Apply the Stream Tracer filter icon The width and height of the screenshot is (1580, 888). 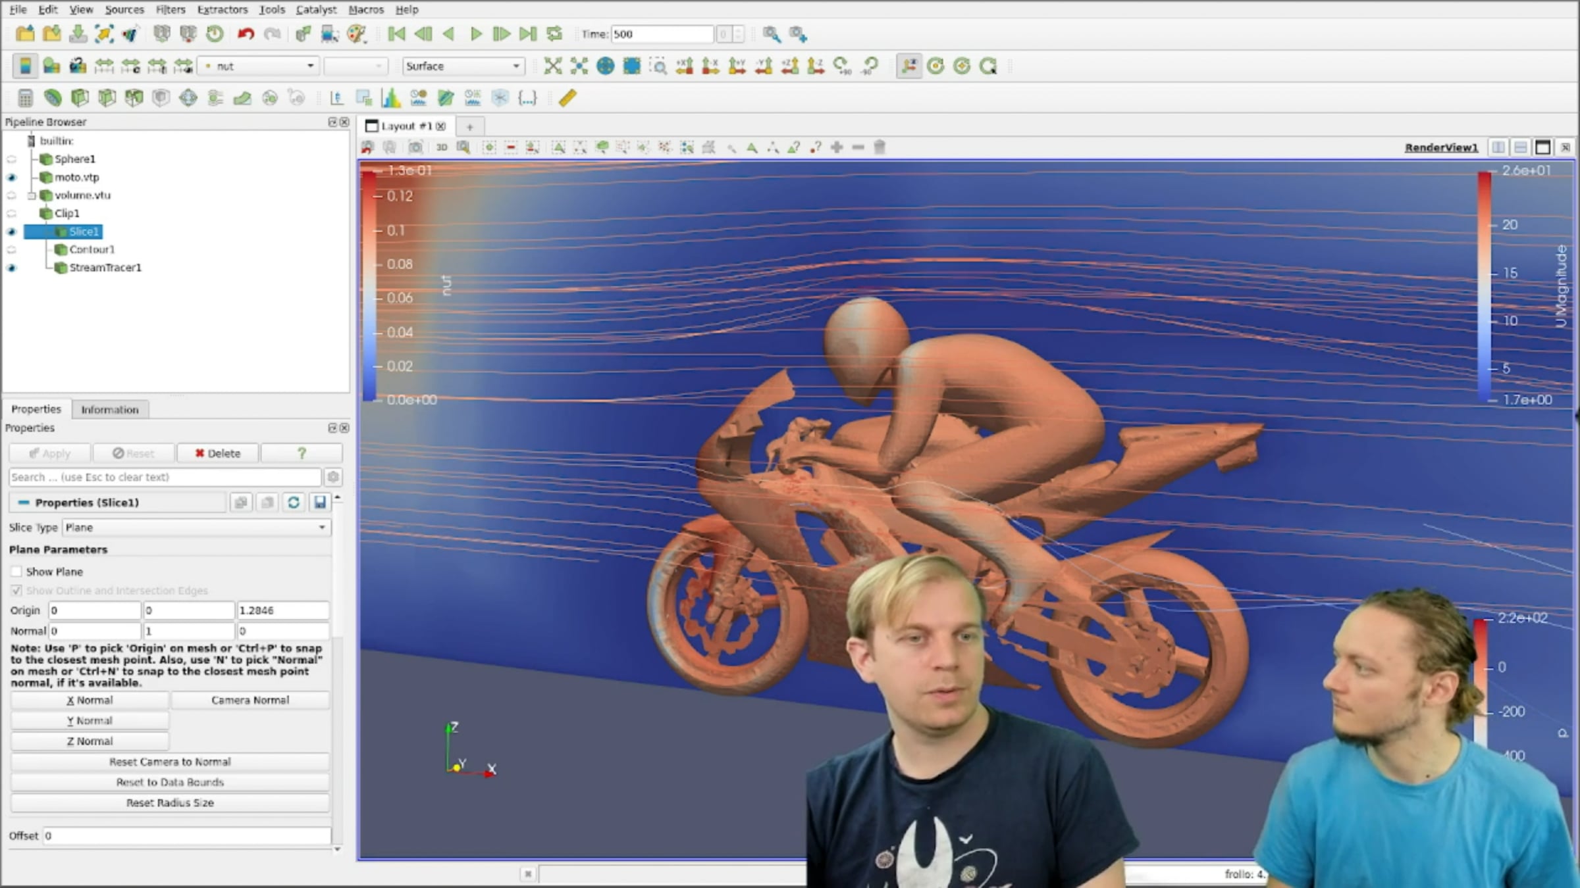coord(215,98)
